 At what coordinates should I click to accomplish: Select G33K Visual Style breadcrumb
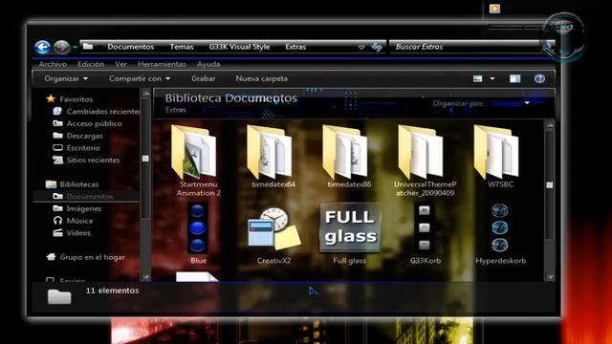(x=239, y=47)
